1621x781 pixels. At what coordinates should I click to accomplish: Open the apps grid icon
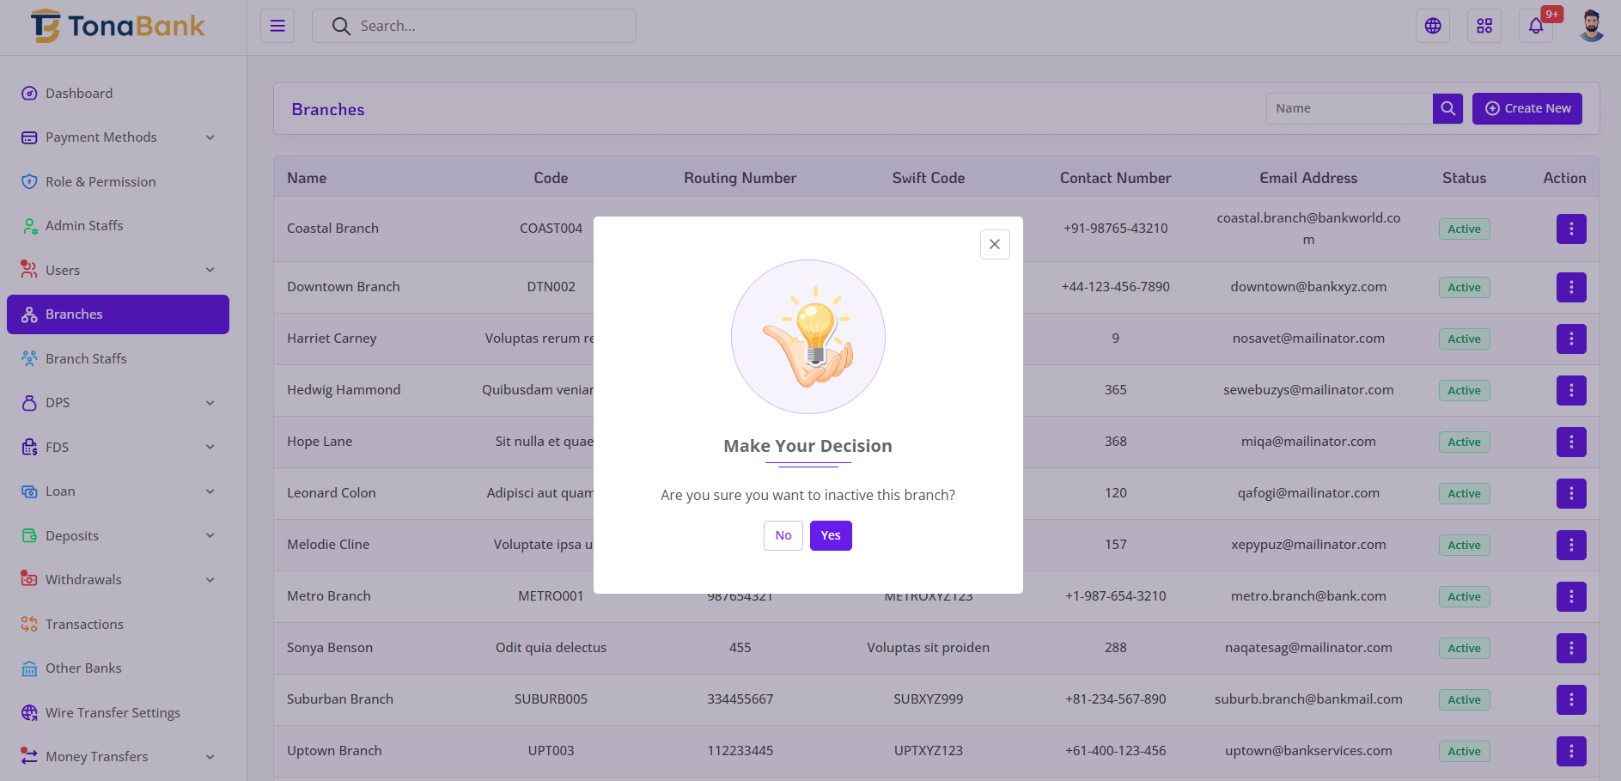click(1484, 26)
